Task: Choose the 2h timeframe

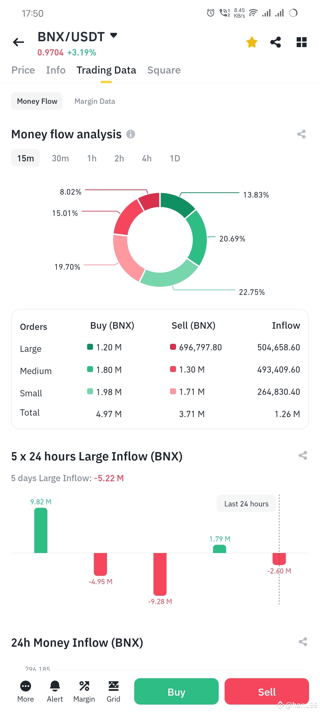Action: point(119,158)
